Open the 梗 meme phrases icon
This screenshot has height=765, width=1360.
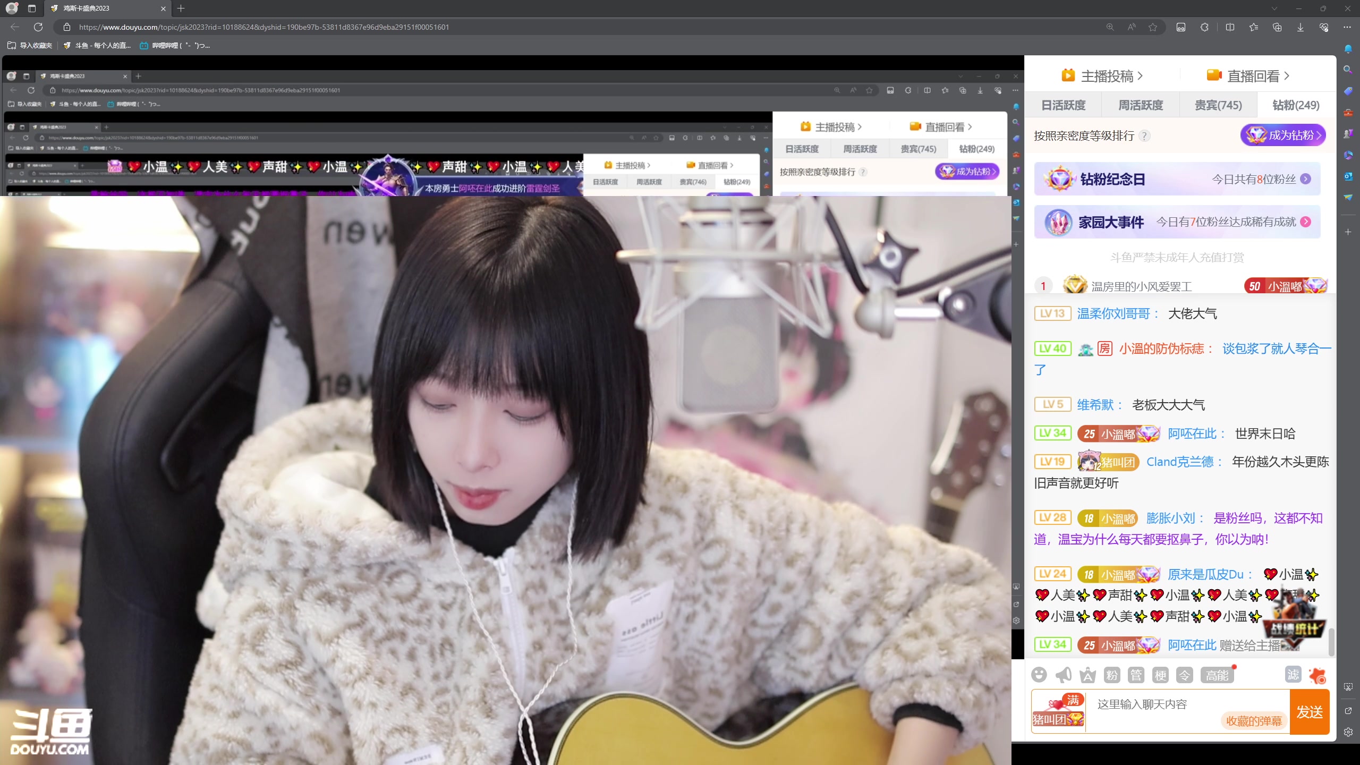1161,675
